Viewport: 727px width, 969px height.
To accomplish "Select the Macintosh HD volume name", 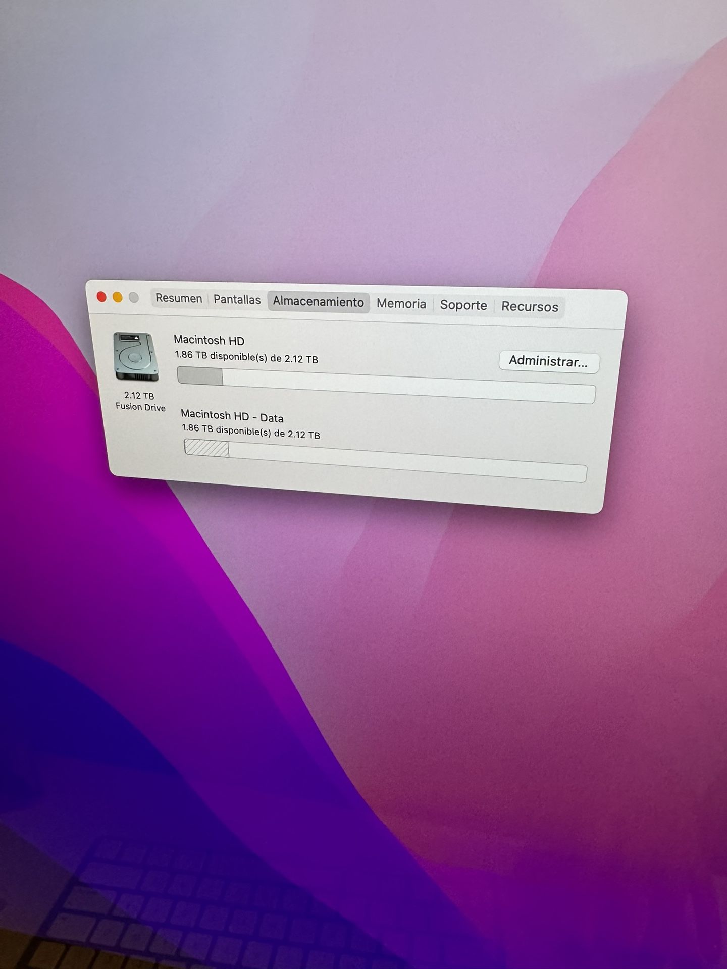I will pyautogui.click(x=209, y=340).
